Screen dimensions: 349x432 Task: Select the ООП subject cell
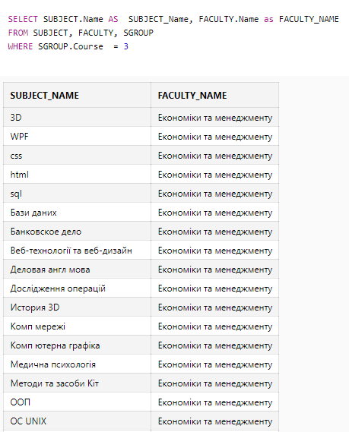[x=77, y=402]
